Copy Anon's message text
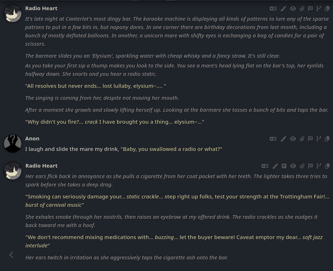This screenshot has width=333, height=271. [x=327, y=139]
